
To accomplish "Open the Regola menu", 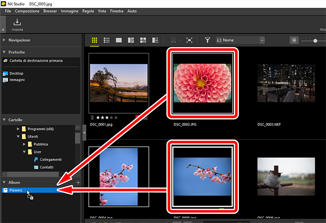I will (x=88, y=11).
